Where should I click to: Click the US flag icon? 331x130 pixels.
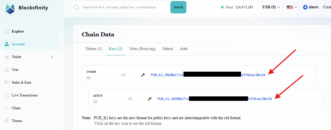pos(290,7)
